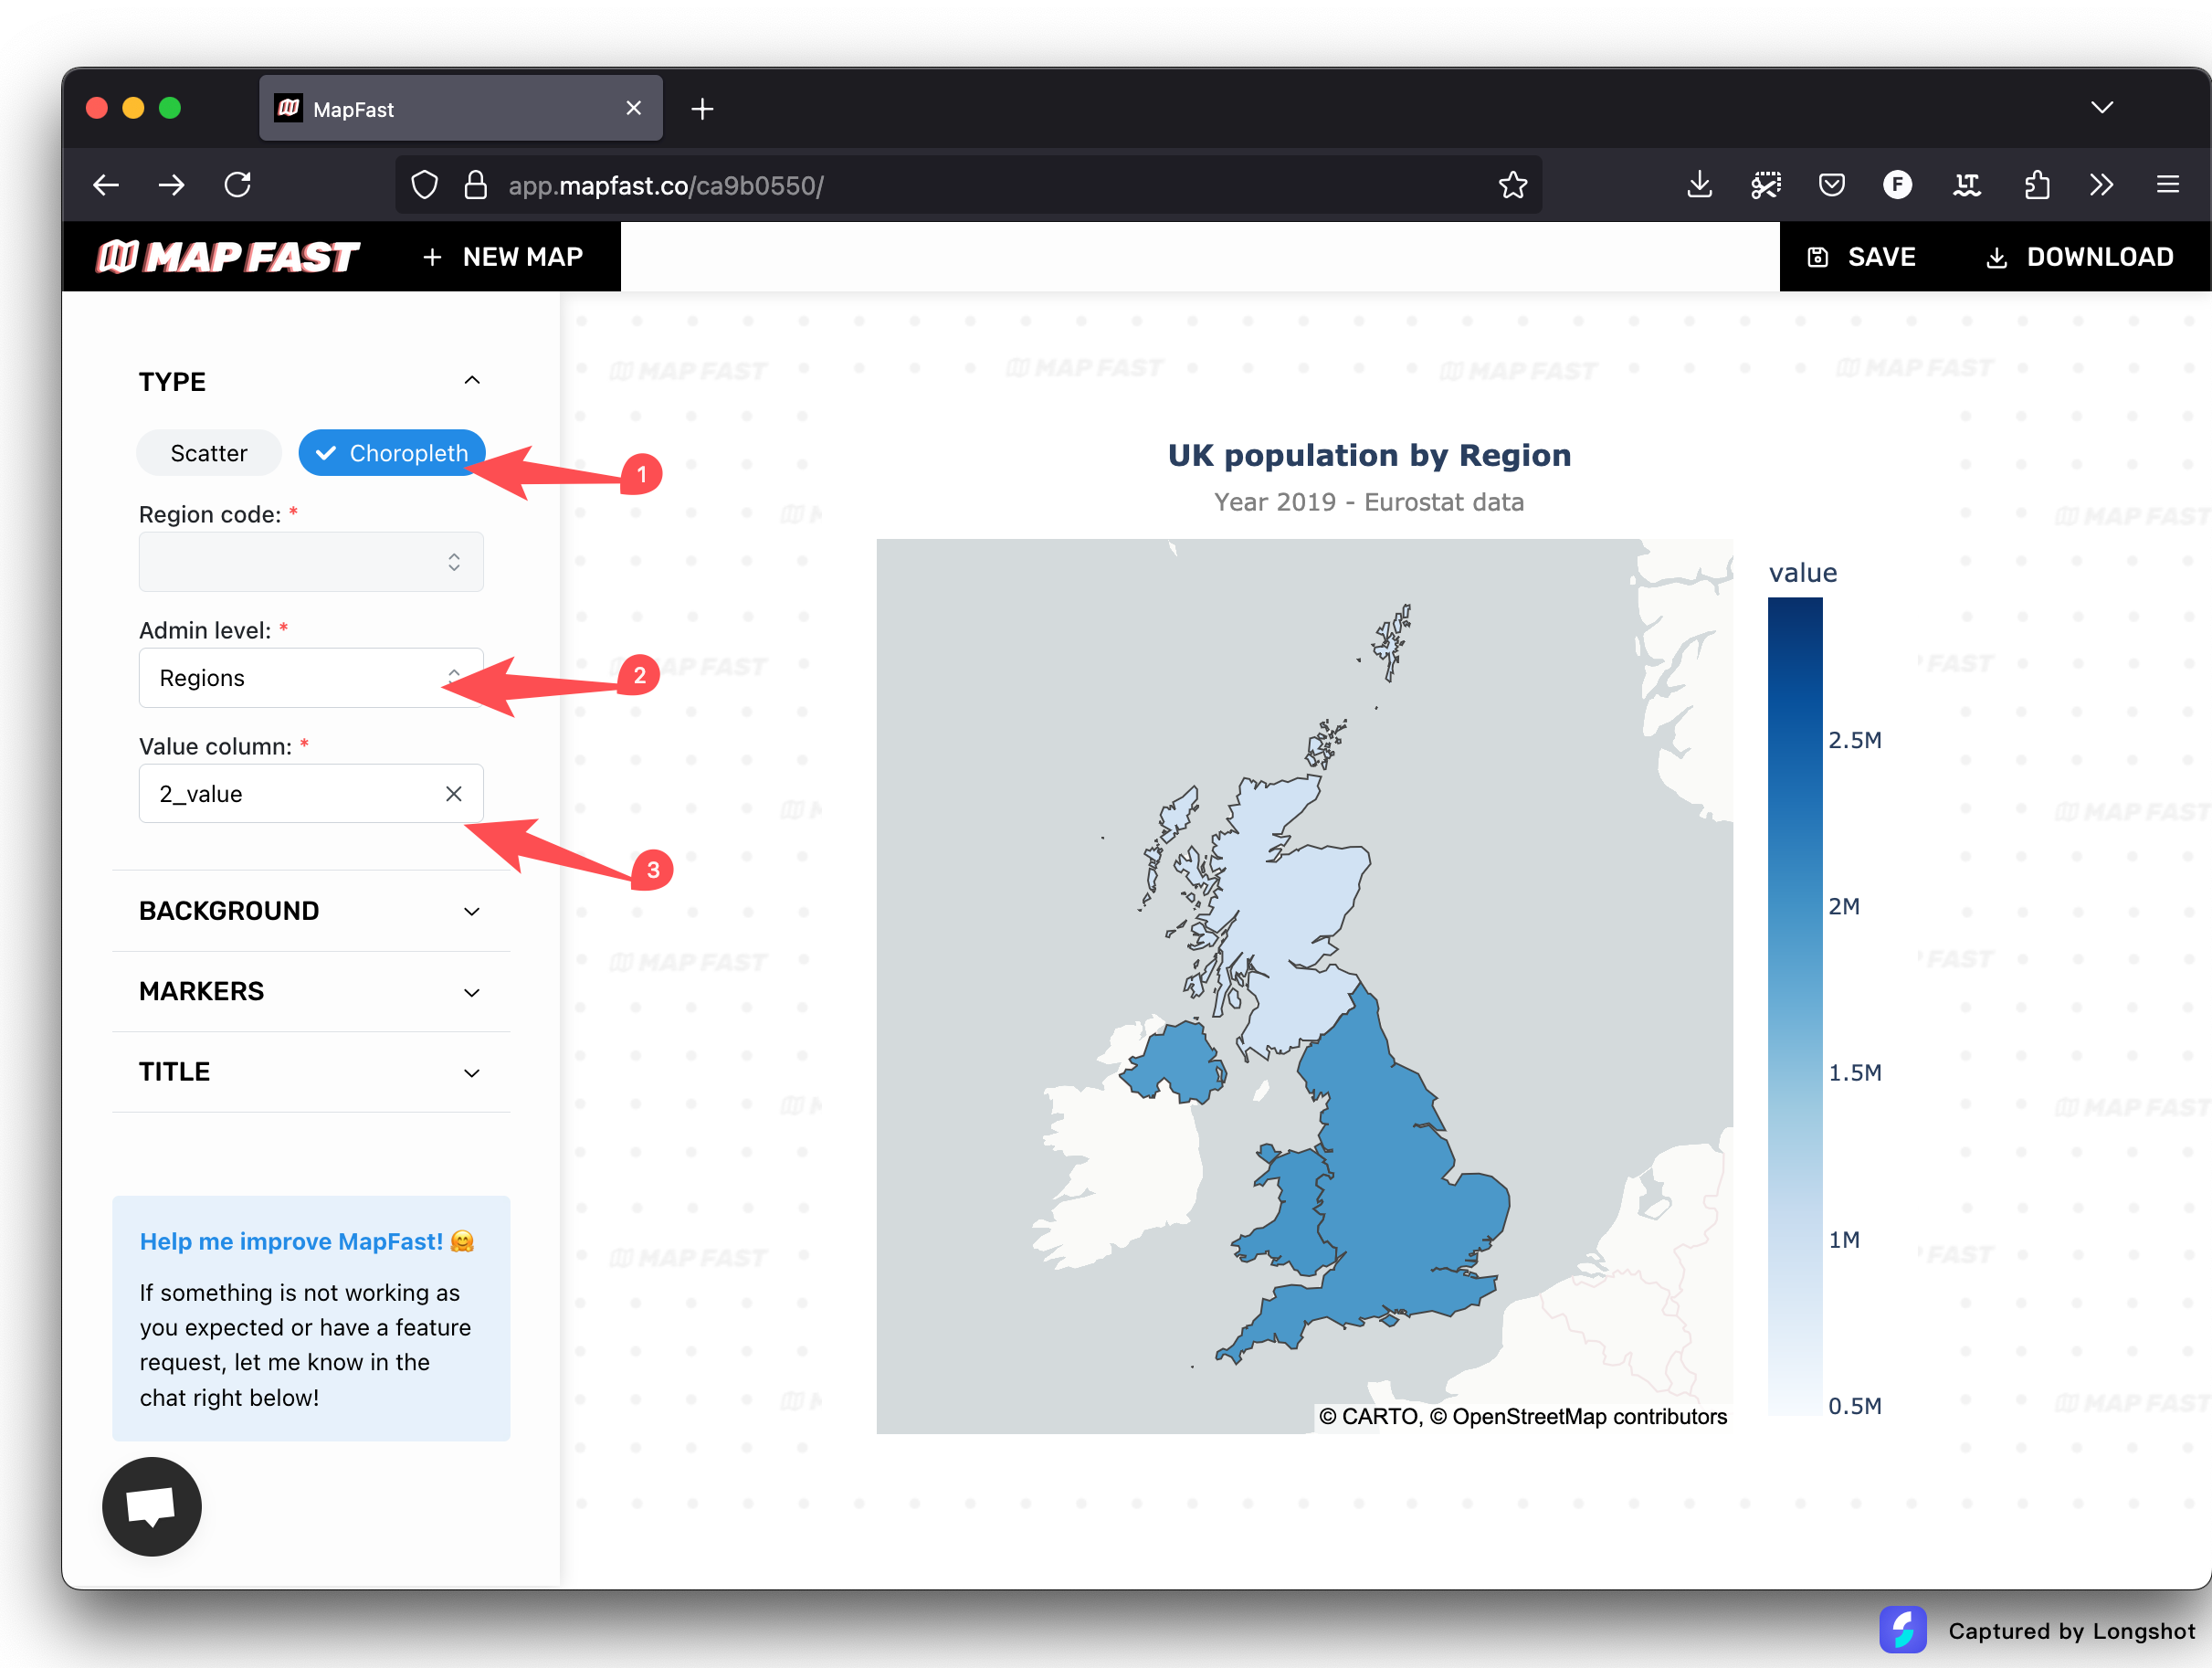Click the map title UK population by Region
Screen dimensions: 2212x1668
pyautogui.click(x=1369, y=455)
